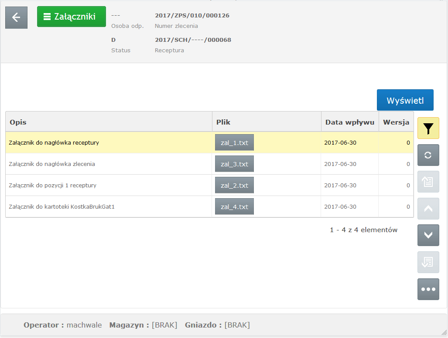Open the Załączniki menu button

pyautogui.click(x=72, y=17)
